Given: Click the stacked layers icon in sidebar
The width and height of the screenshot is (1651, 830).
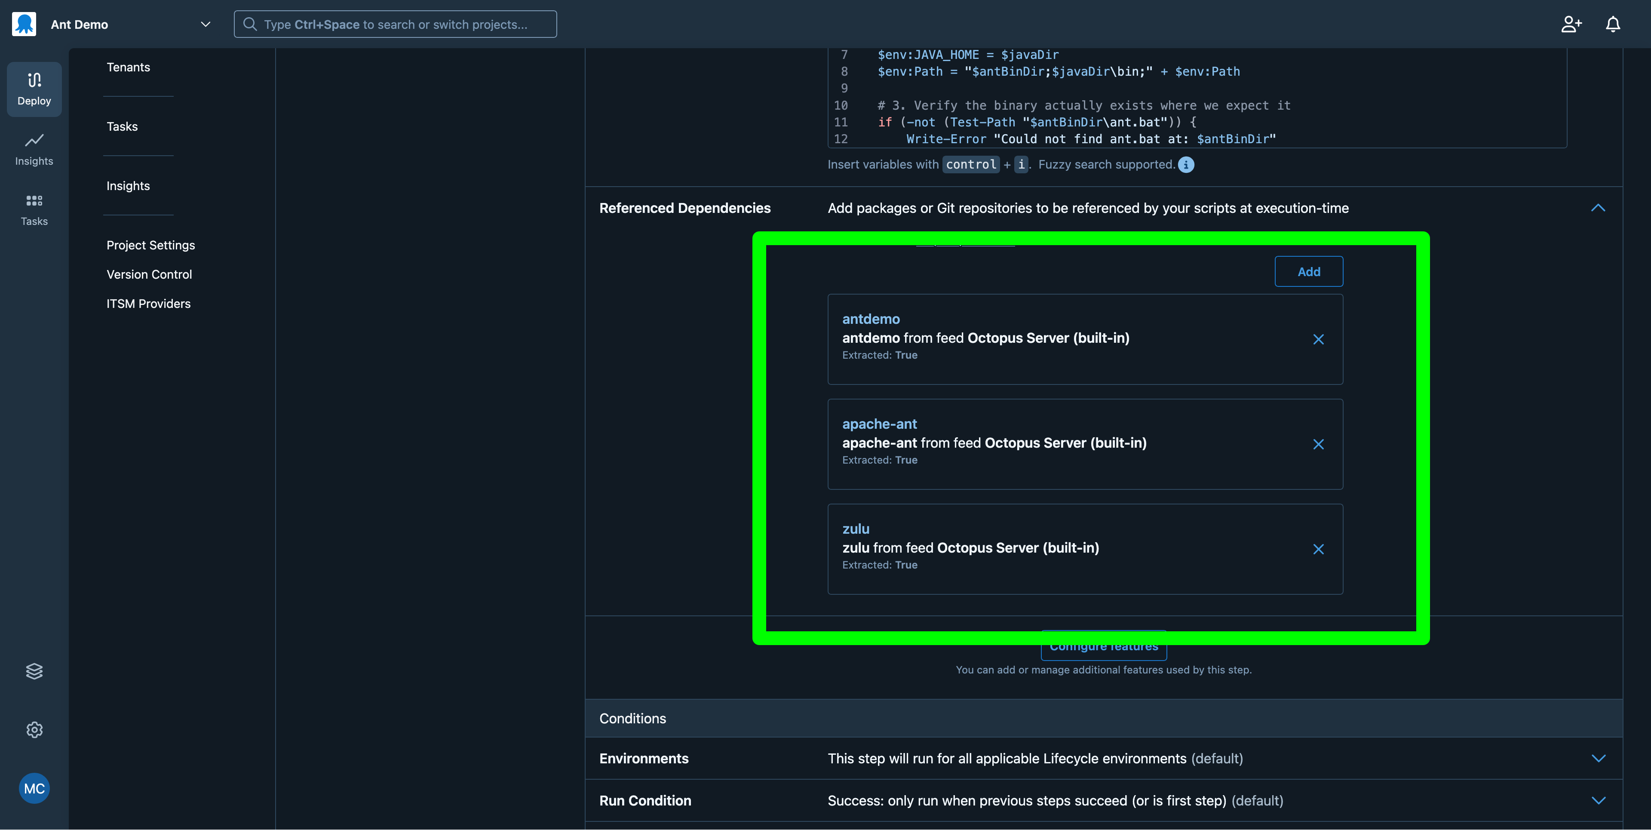Looking at the screenshot, I should (34, 670).
